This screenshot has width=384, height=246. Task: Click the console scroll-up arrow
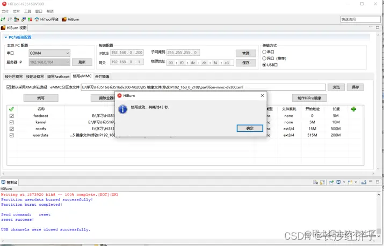pos(379,195)
